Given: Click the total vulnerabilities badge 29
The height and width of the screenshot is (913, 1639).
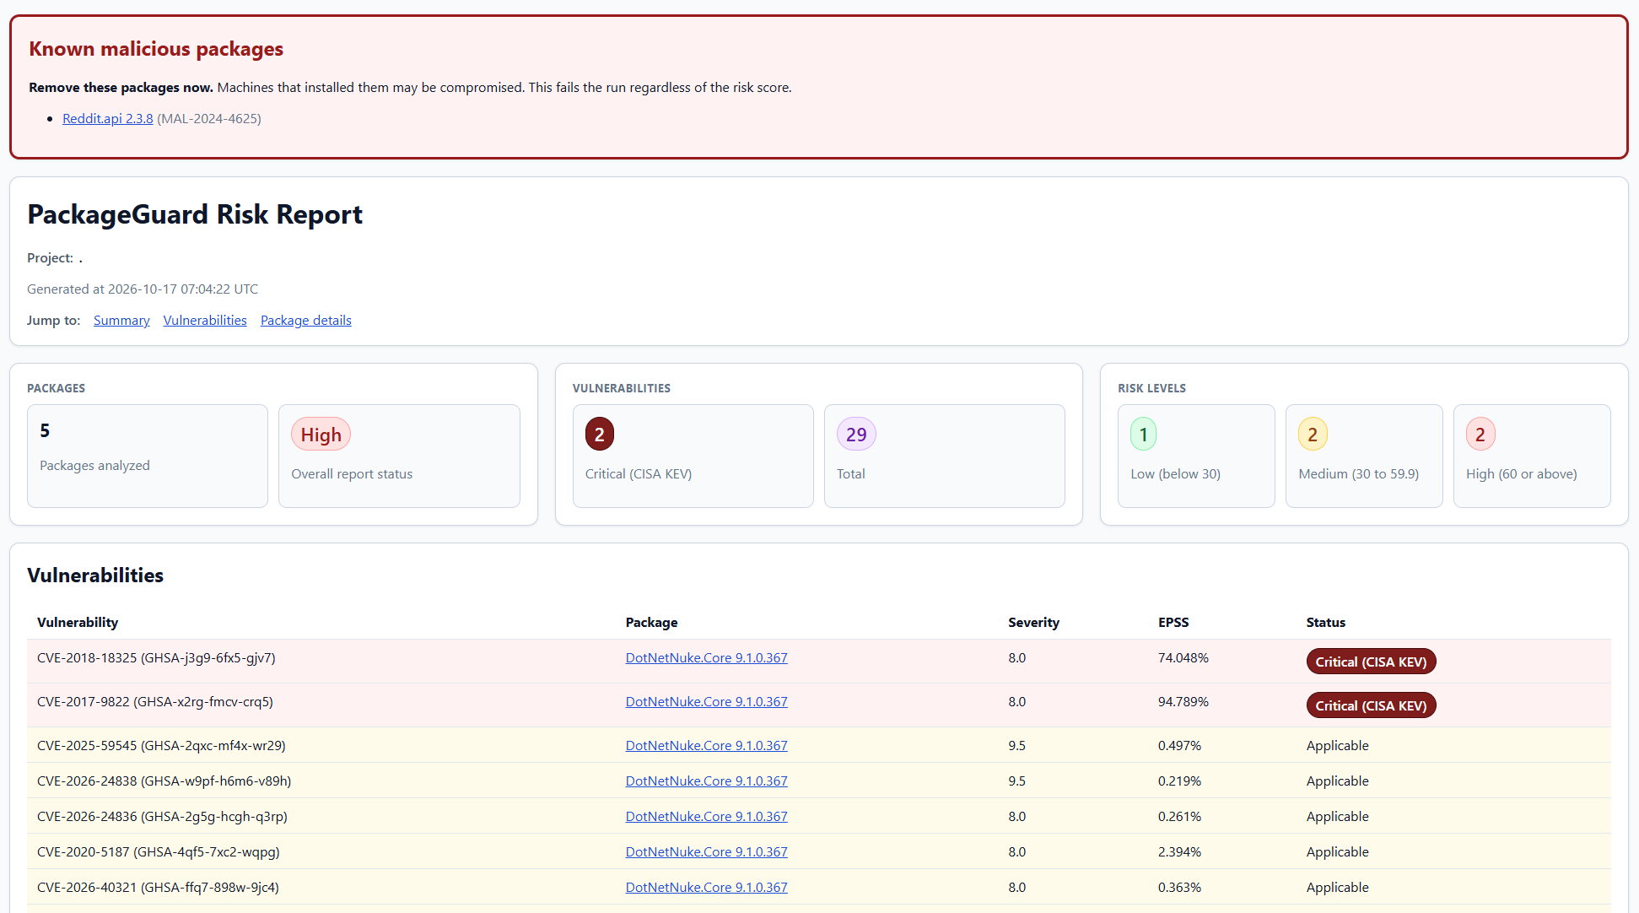Looking at the screenshot, I should click(856, 435).
